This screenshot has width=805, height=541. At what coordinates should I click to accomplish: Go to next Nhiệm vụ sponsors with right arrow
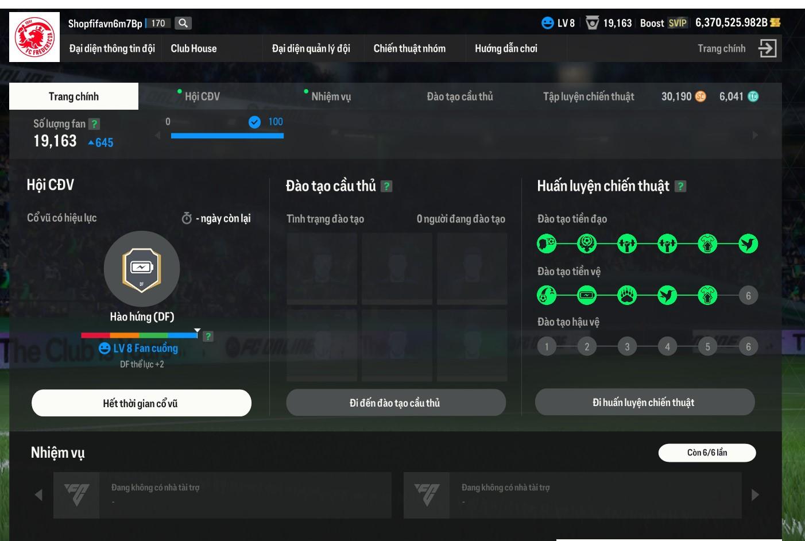[755, 494]
